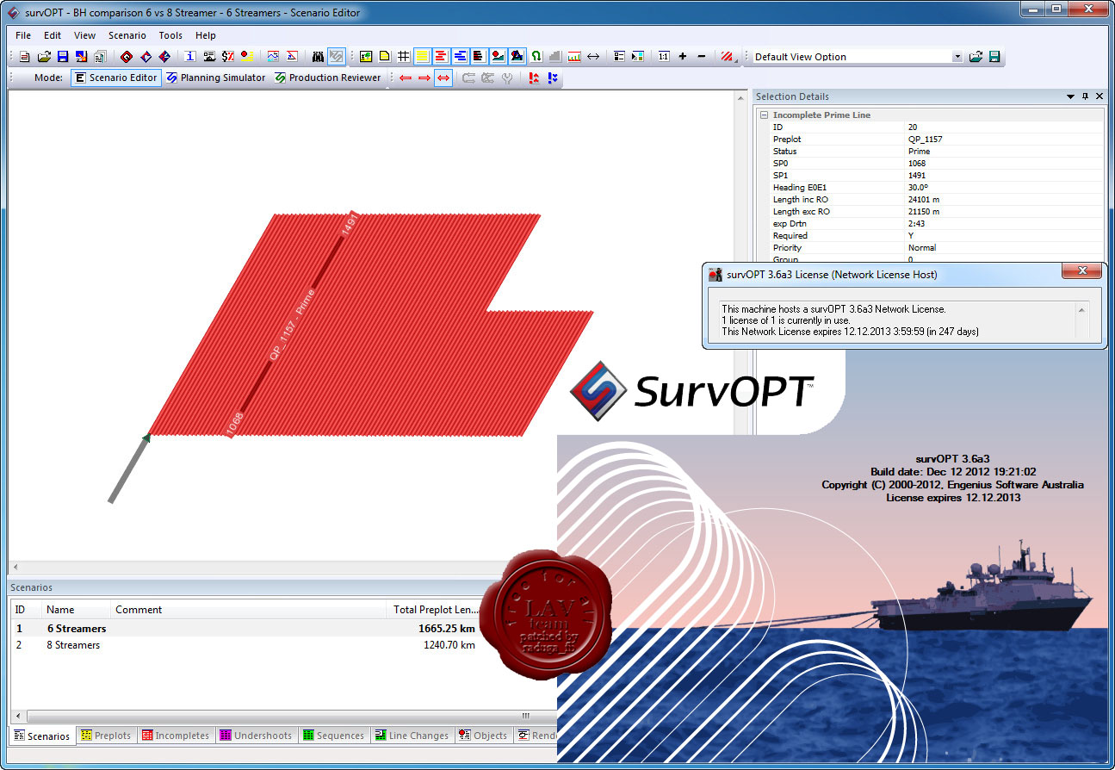
Task: Toggle the red hill landscape display button
Action: (x=498, y=57)
